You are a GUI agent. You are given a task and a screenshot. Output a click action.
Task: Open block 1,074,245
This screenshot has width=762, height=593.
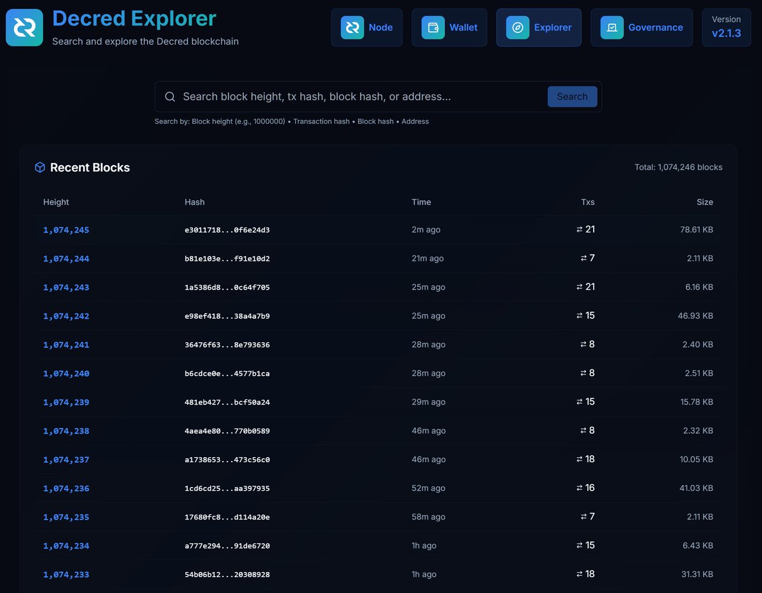tap(66, 230)
